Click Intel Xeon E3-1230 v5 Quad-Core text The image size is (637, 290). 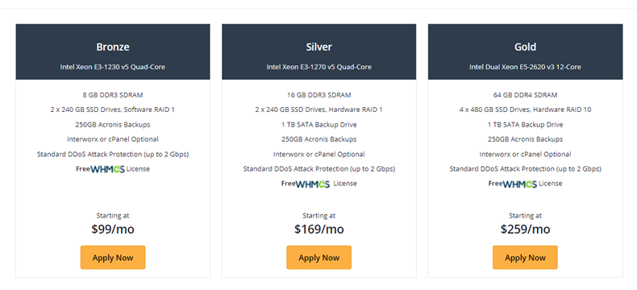pos(113,67)
